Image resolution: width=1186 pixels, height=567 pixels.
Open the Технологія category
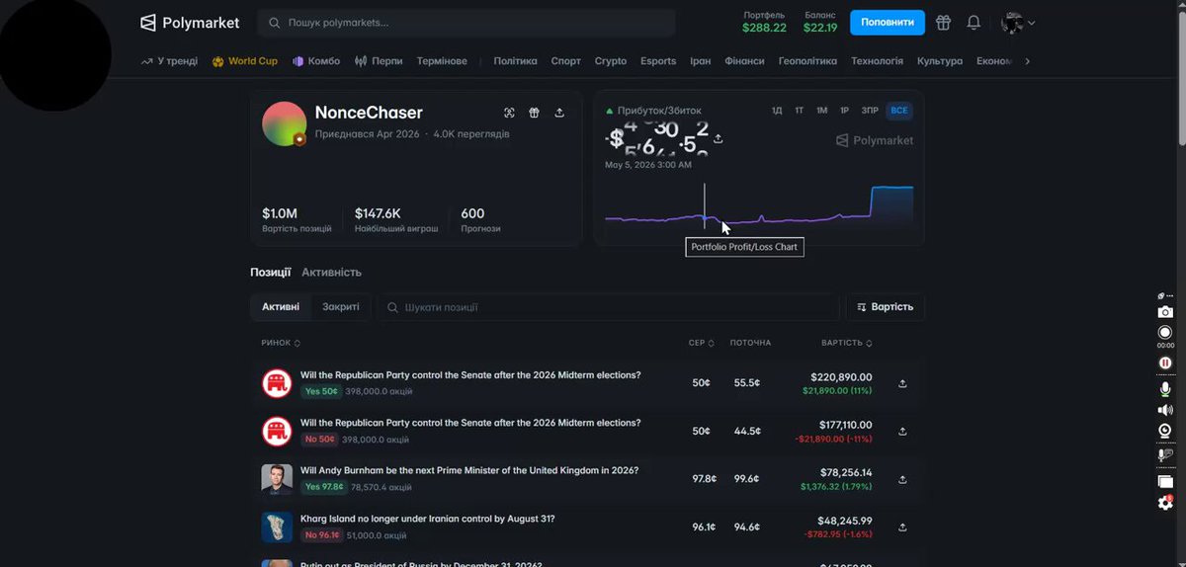tap(877, 61)
